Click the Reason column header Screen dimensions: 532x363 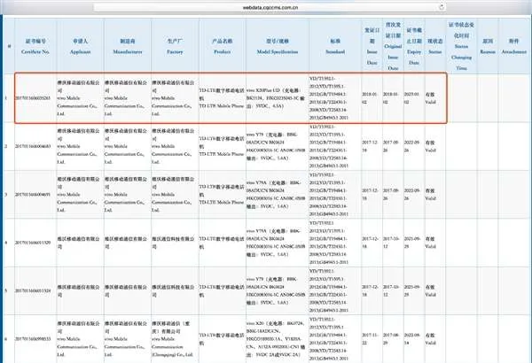tap(488, 46)
